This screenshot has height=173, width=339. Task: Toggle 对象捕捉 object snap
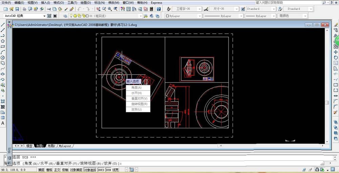pyautogui.click(x=76, y=170)
